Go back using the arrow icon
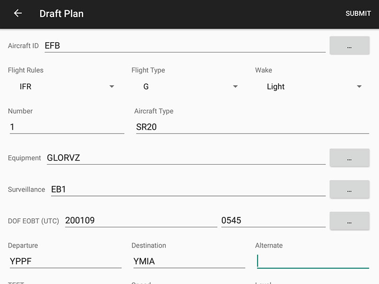379x284 pixels. 18,13
